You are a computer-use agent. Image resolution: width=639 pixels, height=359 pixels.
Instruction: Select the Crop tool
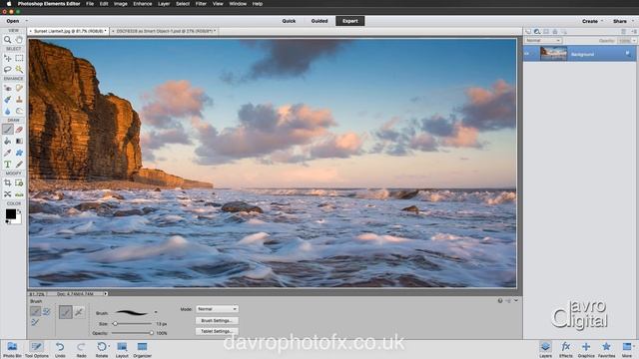7,182
